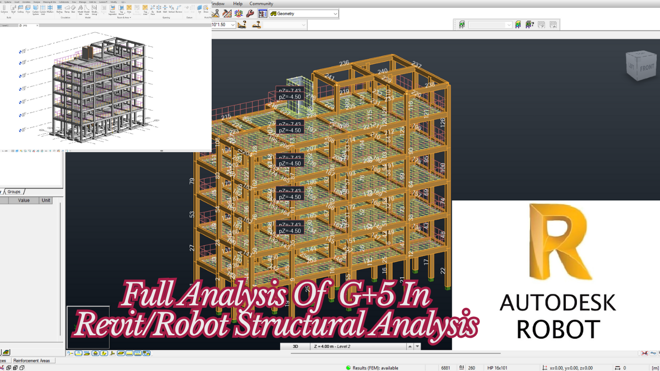Open the Geometry layout dropdown
The height and width of the screenshot is (371, 660).
[335, 14]
